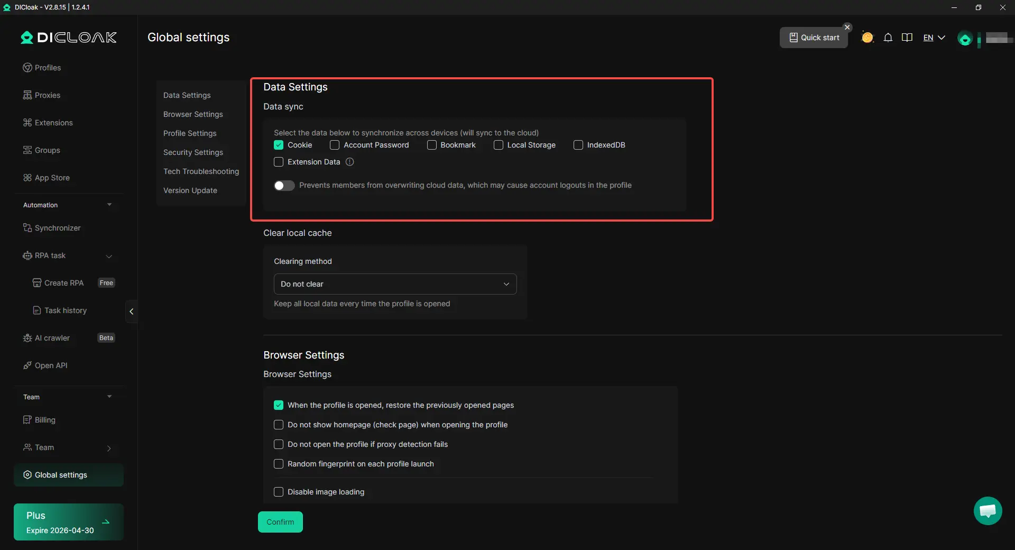
Task: Open the notifications bell icon
Action: tap(888, 38)
